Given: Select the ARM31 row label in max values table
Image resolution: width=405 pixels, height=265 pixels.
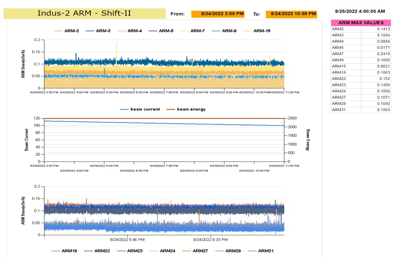Looking at the screenshot, I should click(x=339, y=110).
